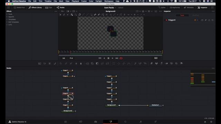The image size is (221, 124).
Task: Open the Inspector options three-dot menu
Action: click(213, 11)
